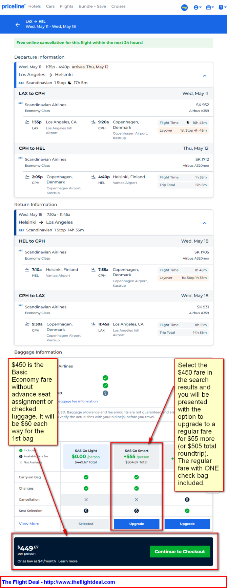Click the landing icon beside 11:45a LAX

[x=93, y=324]
